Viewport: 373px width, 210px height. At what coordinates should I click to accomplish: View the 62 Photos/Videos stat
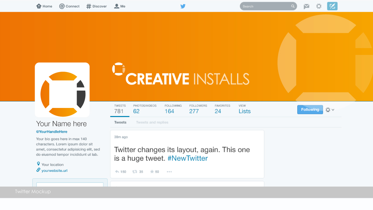145,109
